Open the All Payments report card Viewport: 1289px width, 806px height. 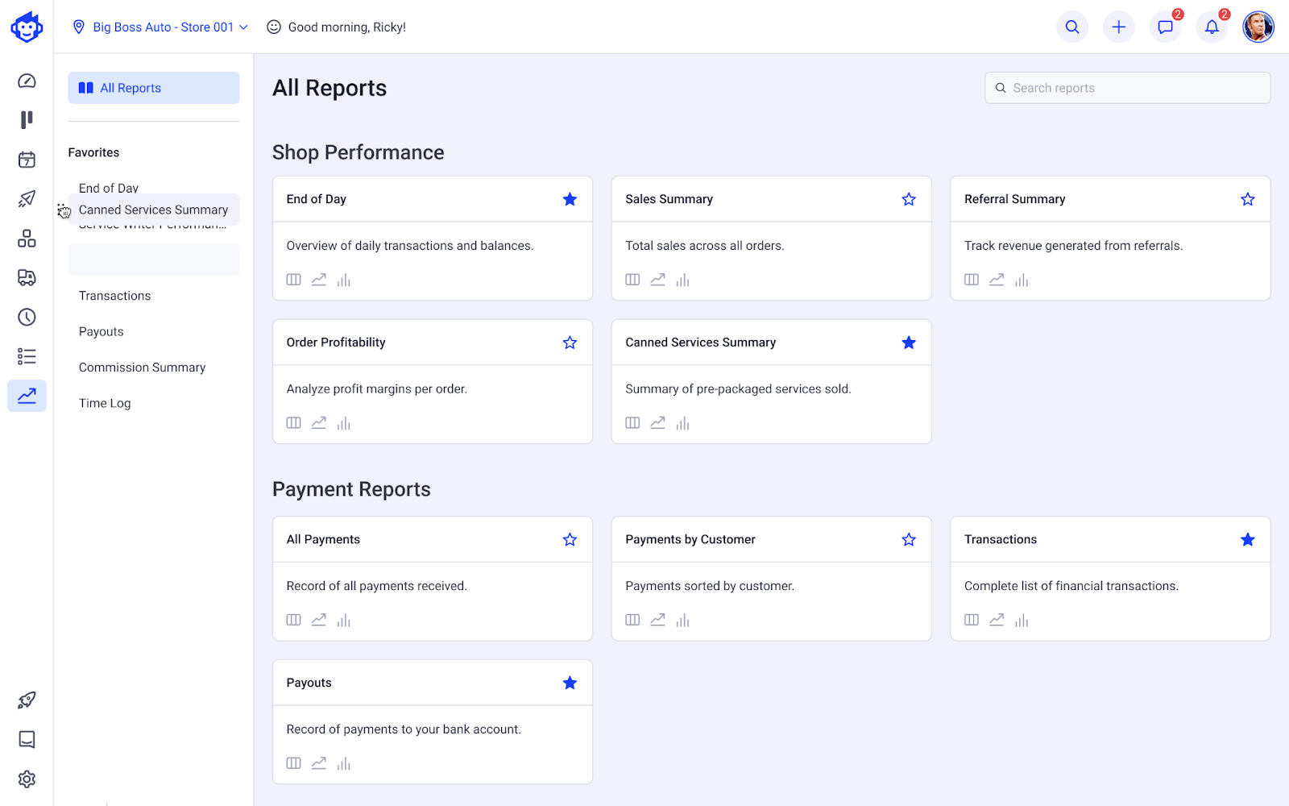pos(433,579)
